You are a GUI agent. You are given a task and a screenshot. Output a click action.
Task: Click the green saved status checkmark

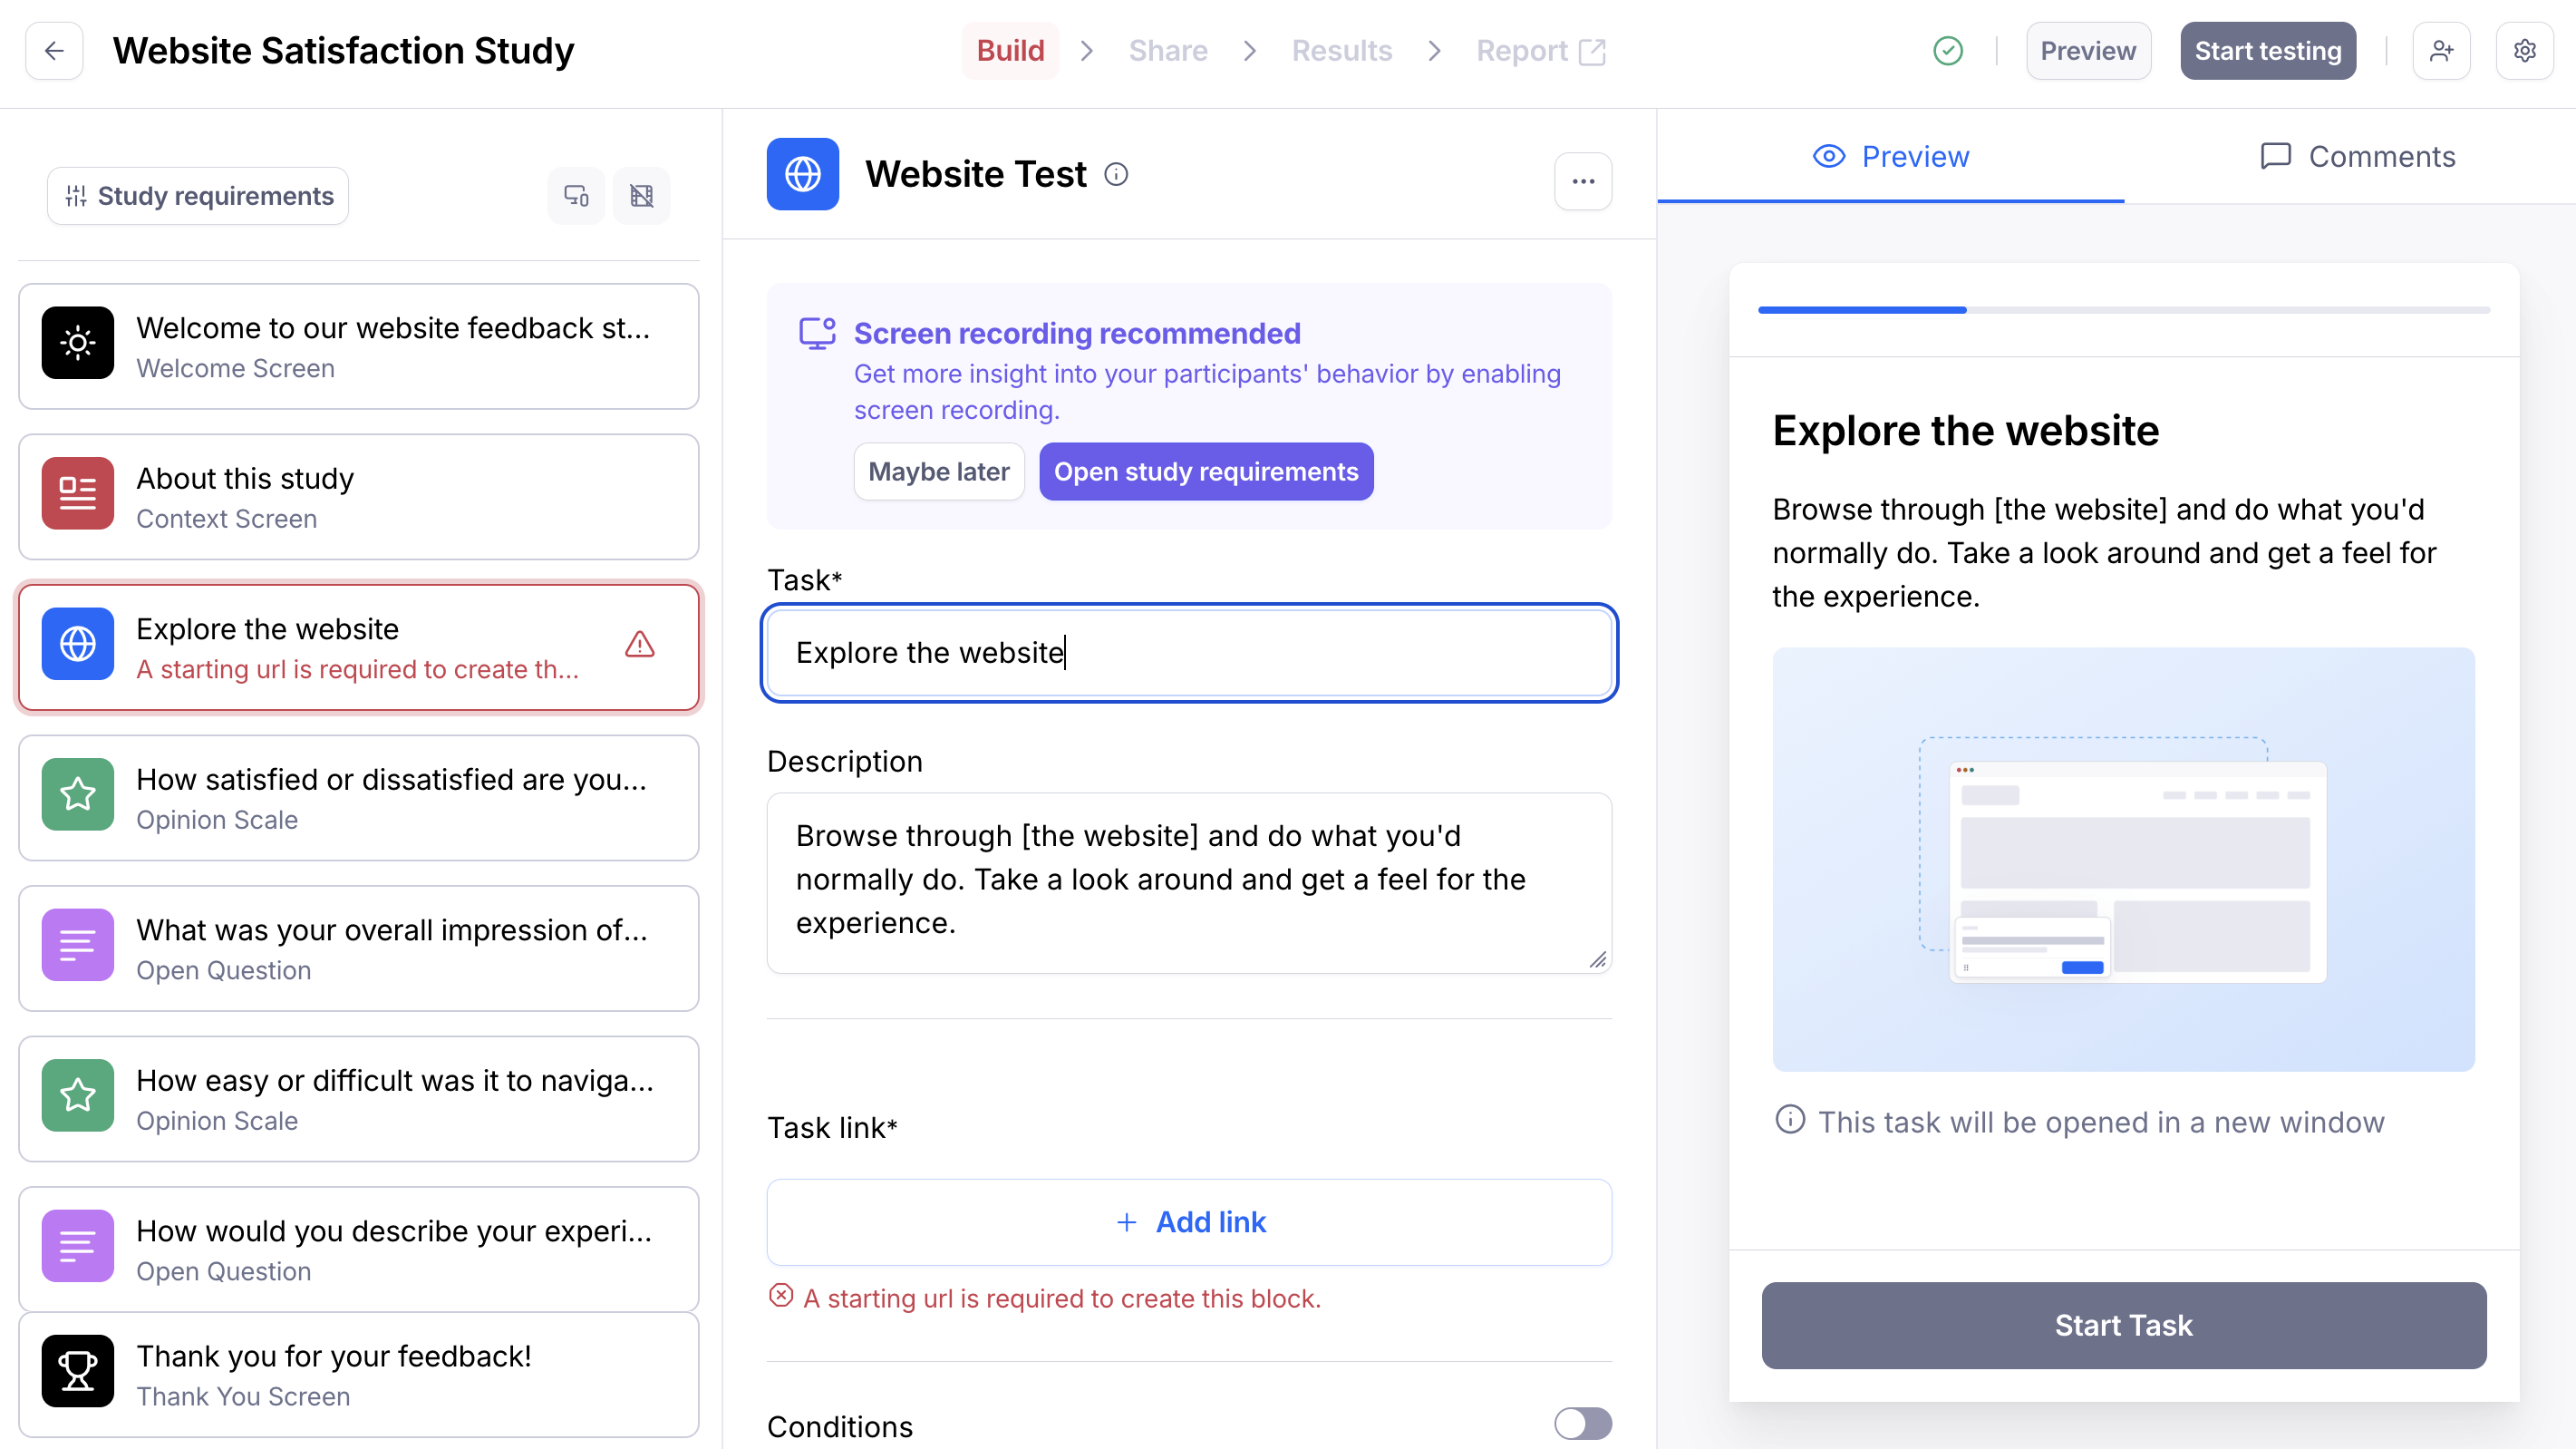click(x=1947, y=51)
